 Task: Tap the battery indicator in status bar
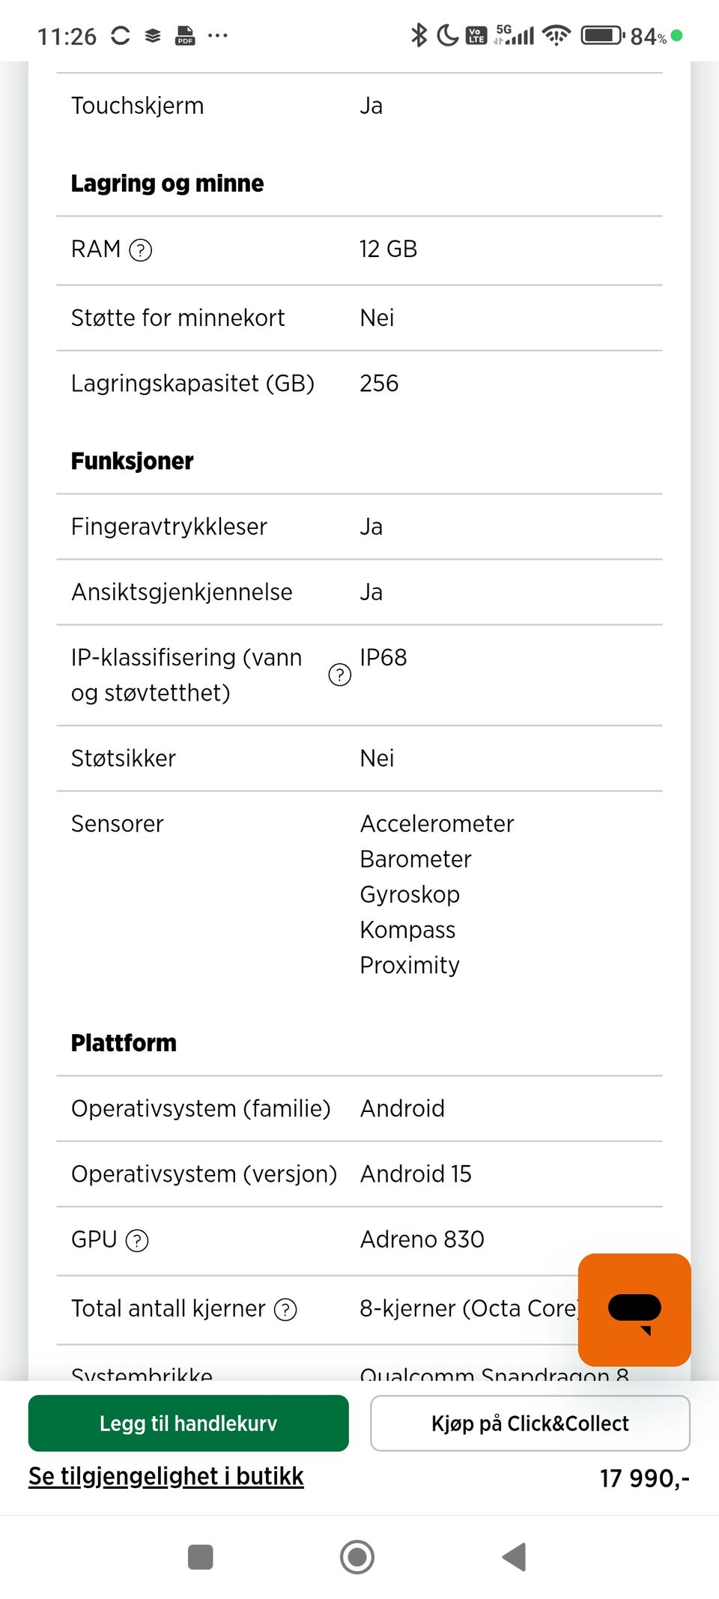602,35
